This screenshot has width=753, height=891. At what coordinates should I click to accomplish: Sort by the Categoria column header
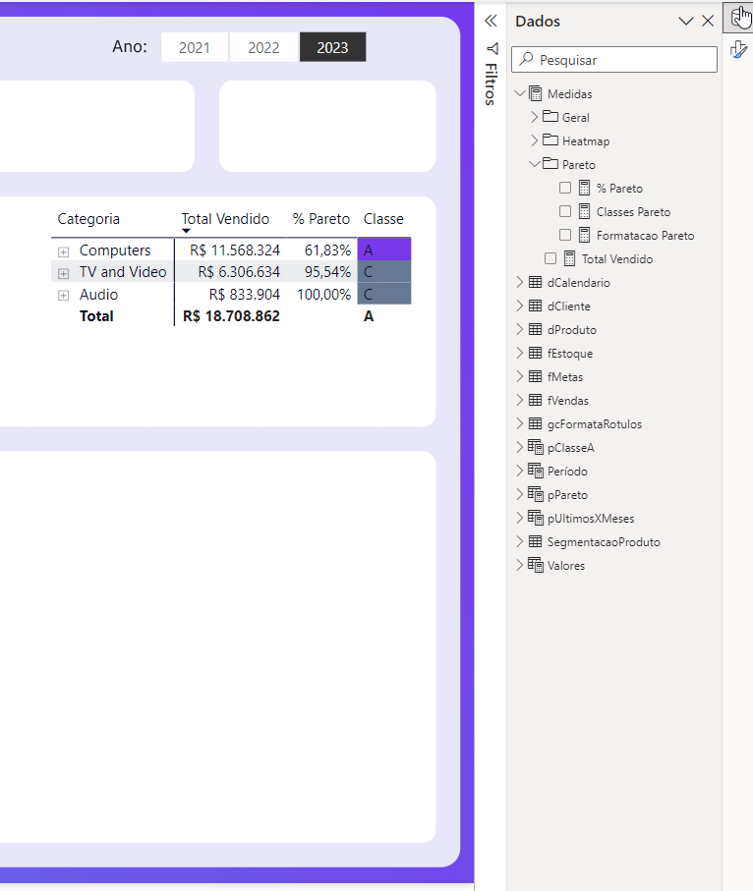pos(88,219)
